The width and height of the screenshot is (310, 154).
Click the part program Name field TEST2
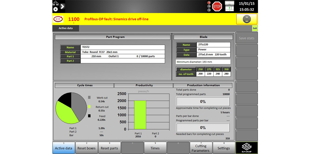tap(122, 47)
